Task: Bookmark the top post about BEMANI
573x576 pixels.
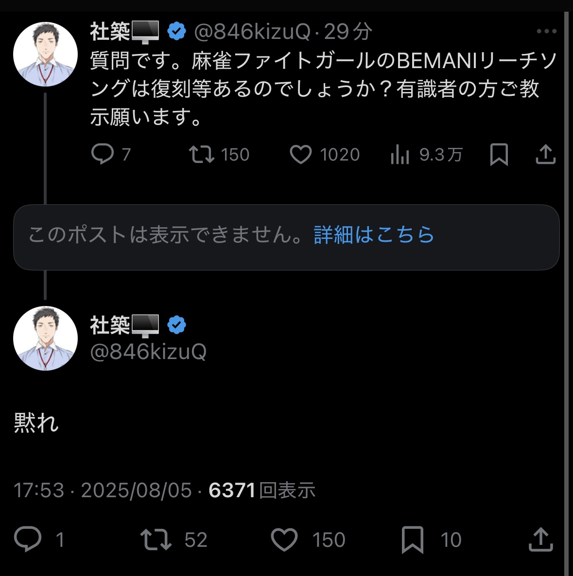Action: [x=499, y=154]
